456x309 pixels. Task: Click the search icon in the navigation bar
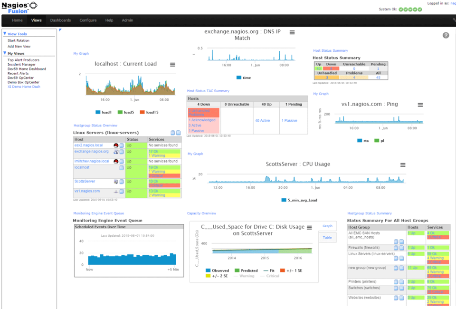453,21
